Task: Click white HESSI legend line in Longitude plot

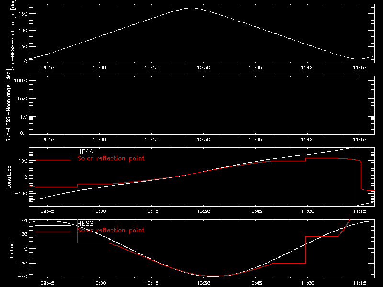Action: pos(53,154)
